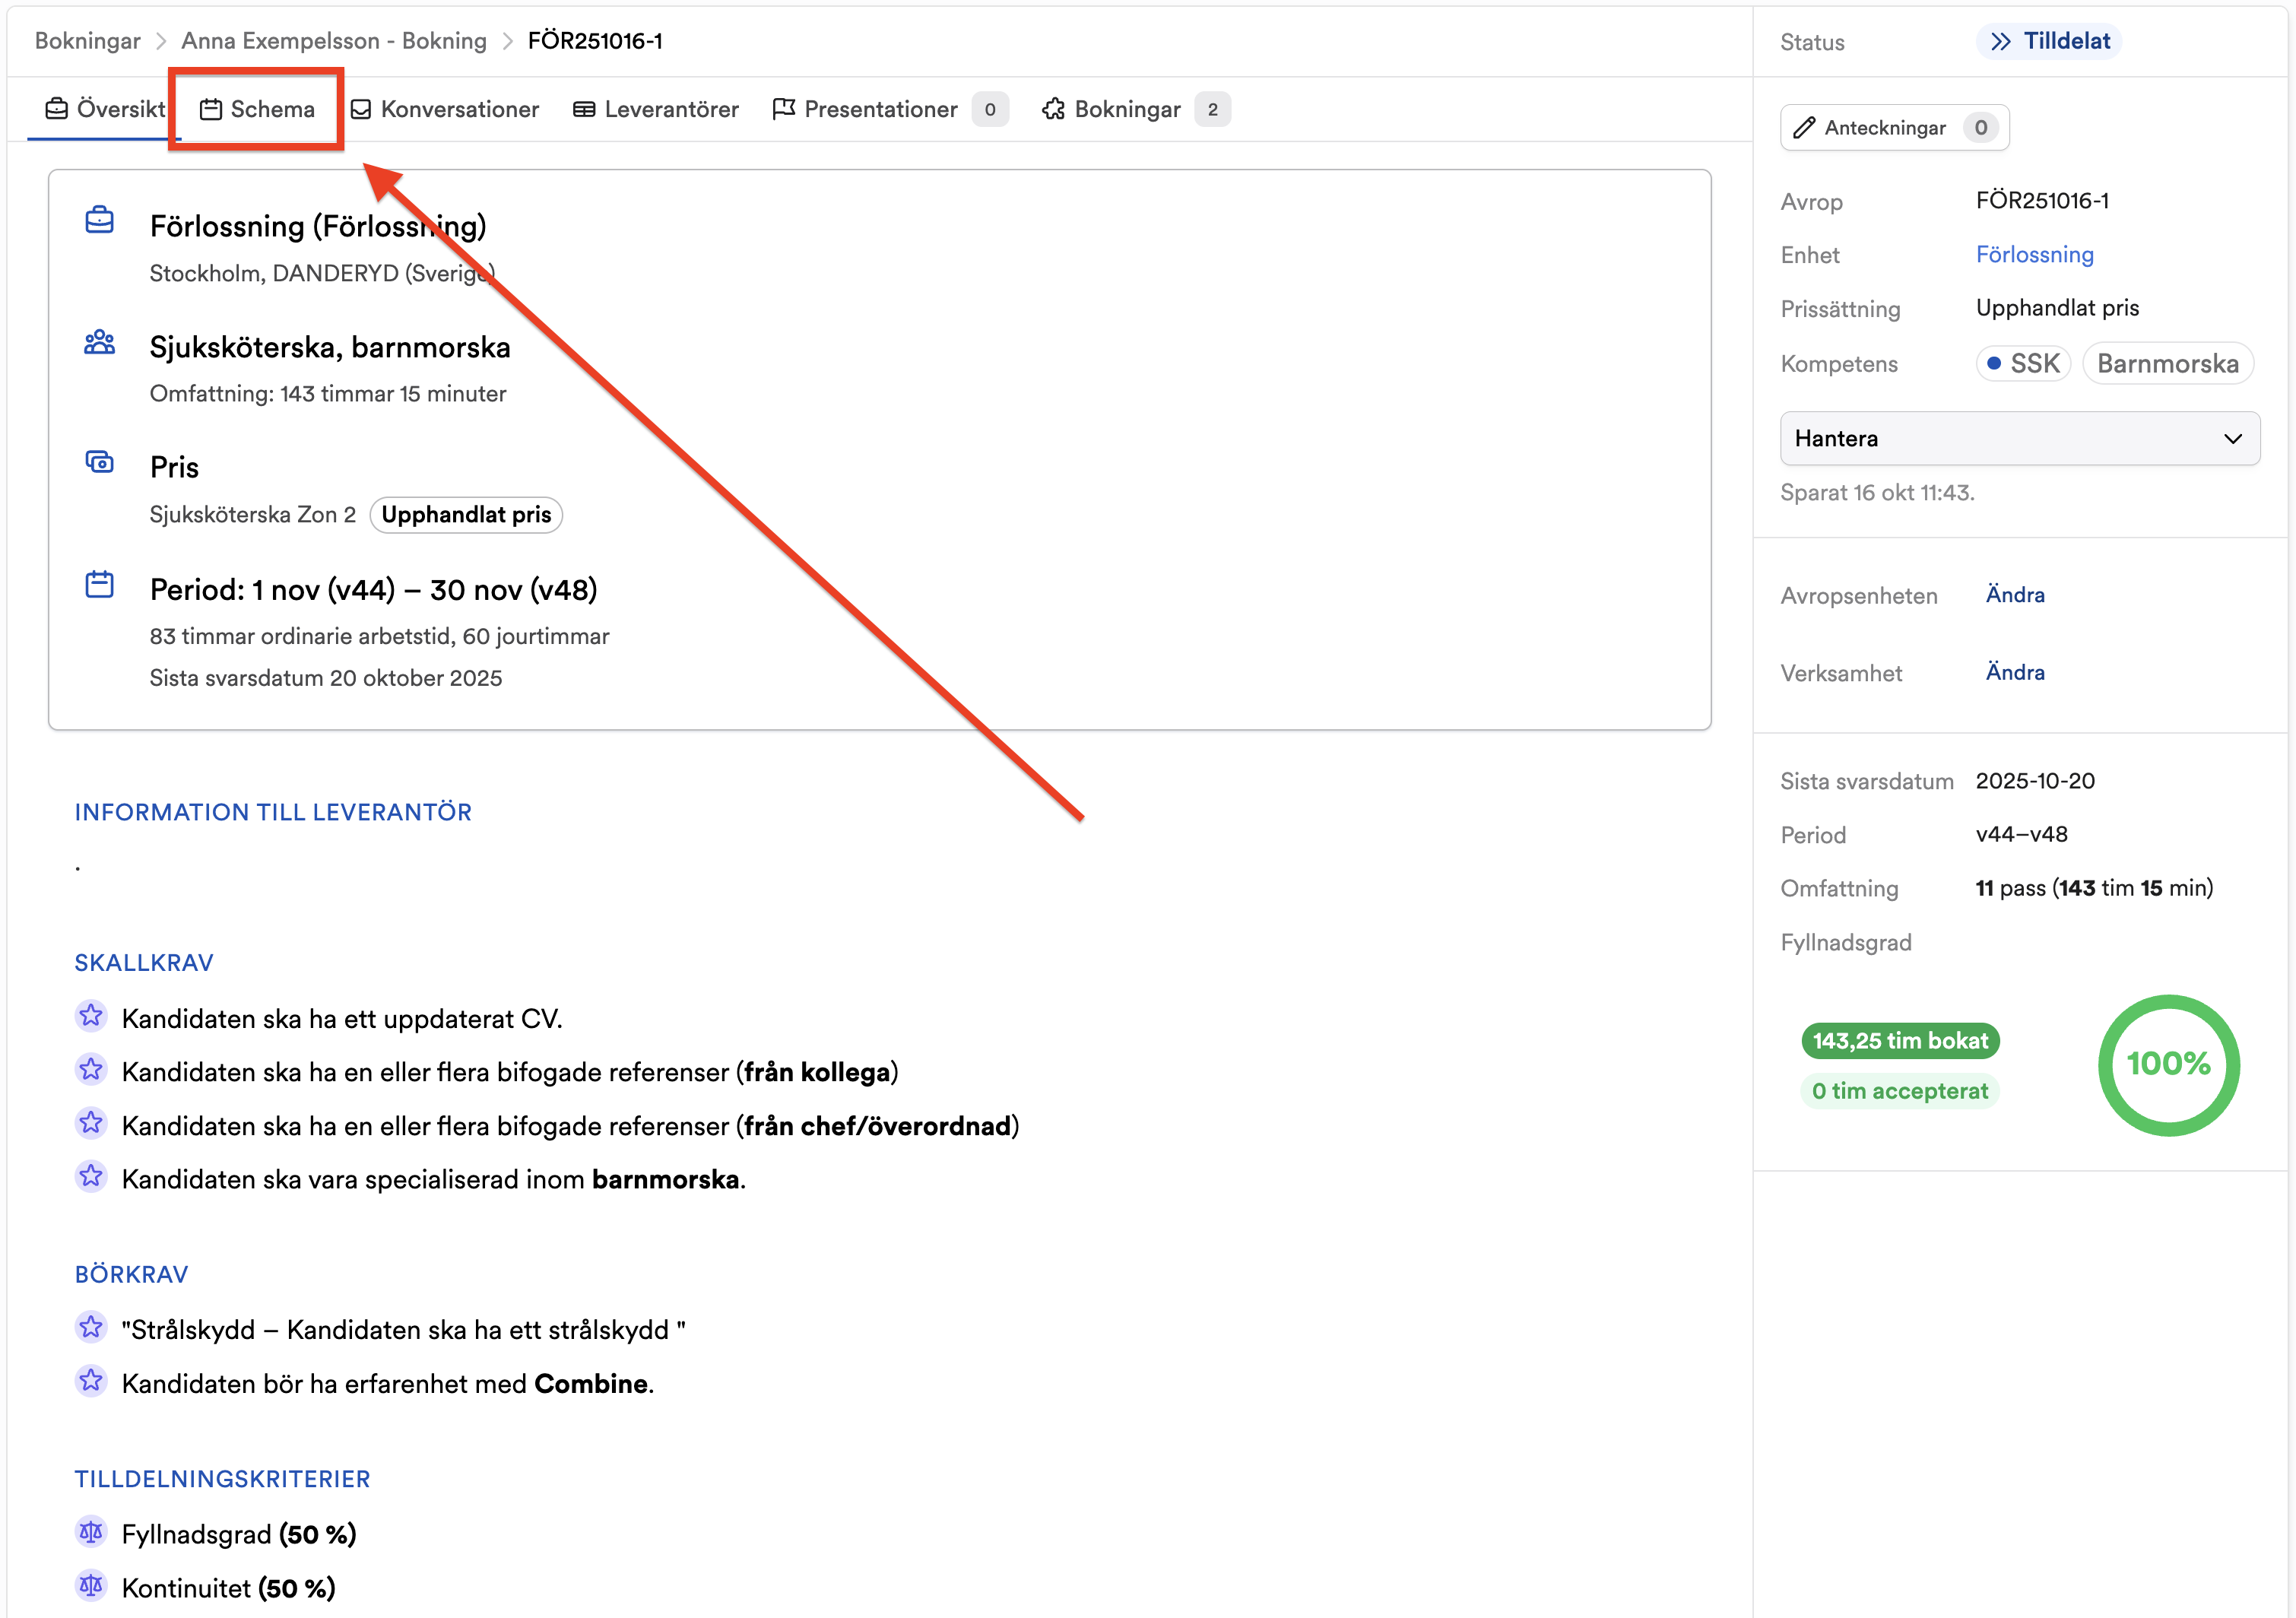Click the Sparat 16 okt 11:43 text
Viewport: 2296px width, 1618px height.
click(1877, 492)
